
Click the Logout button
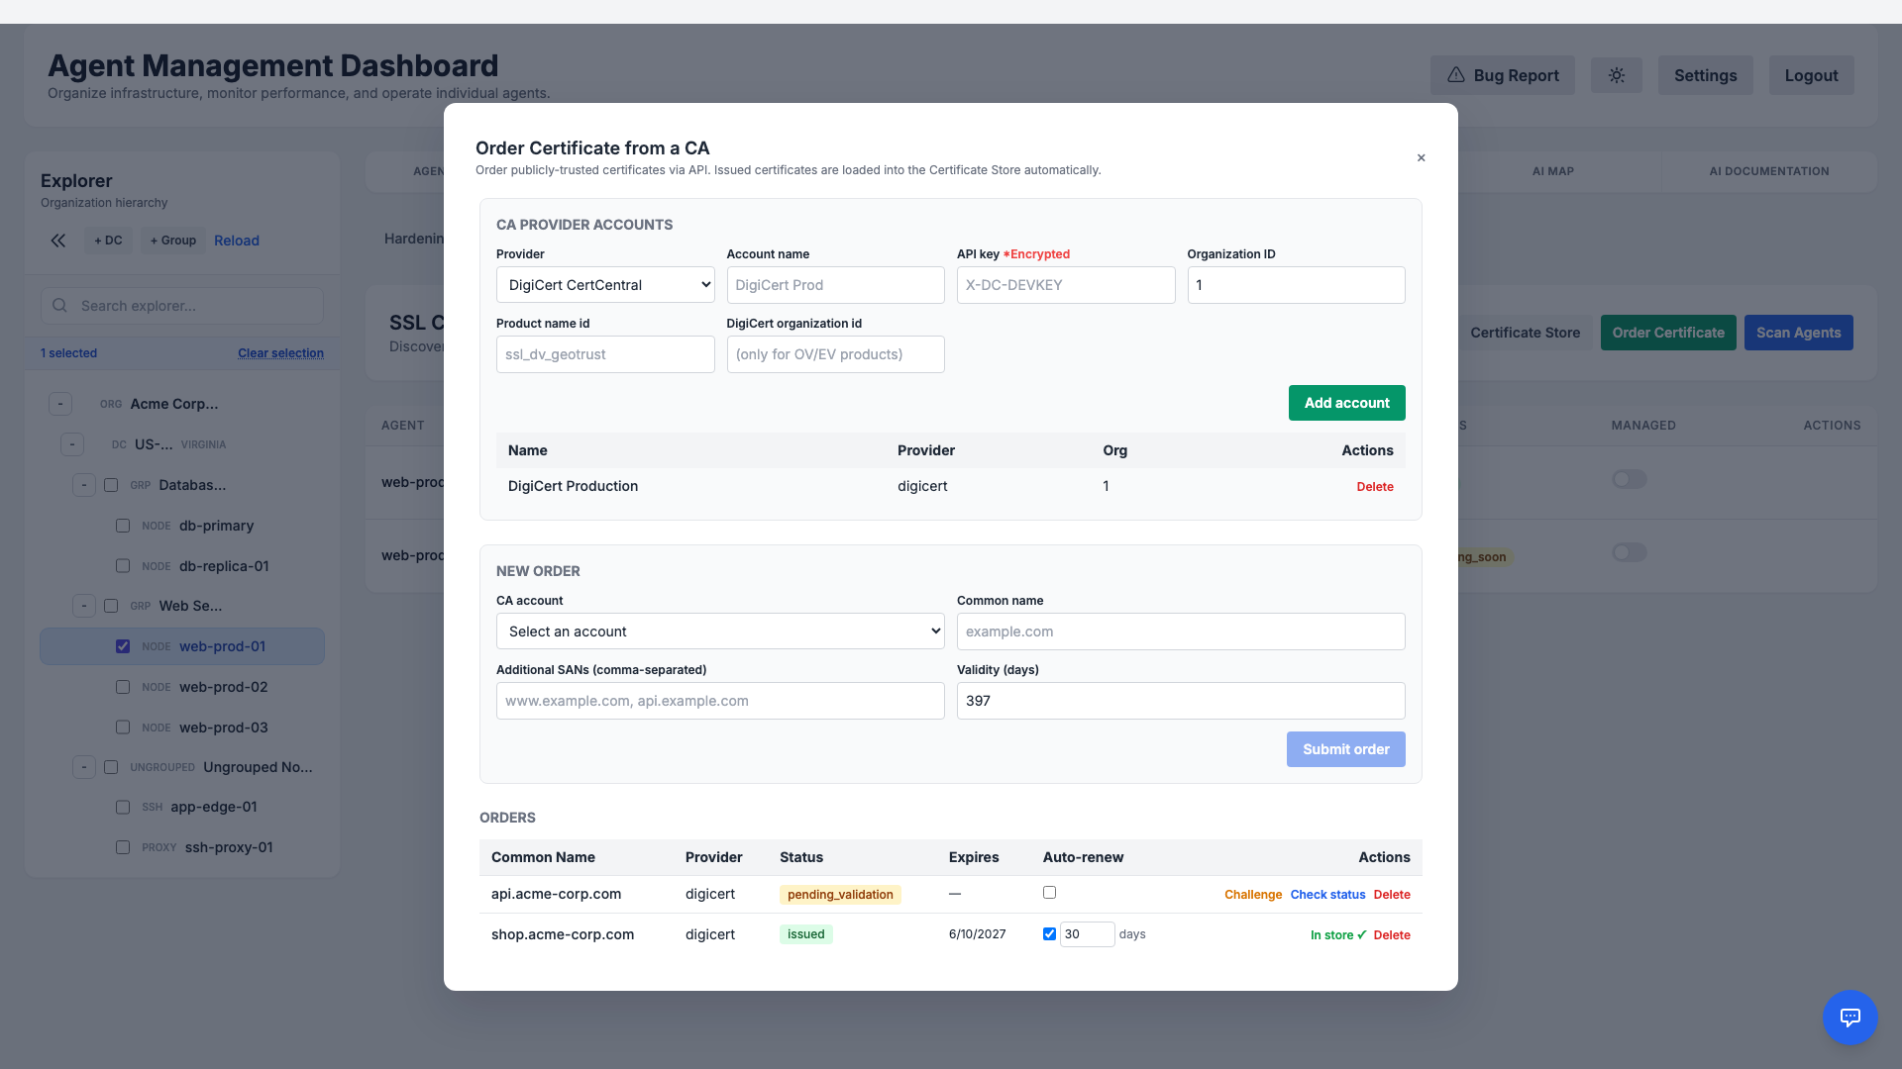point(1811,75)
